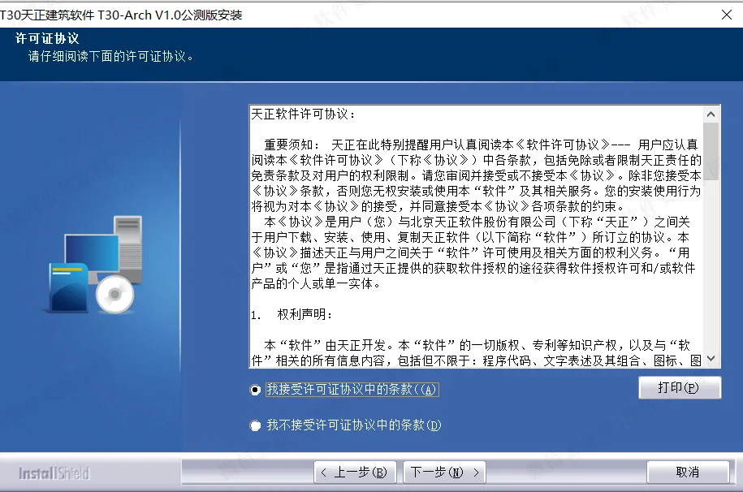Close the installer window with the X
This screenshot has height=492, width=743.
pos(727,15)
